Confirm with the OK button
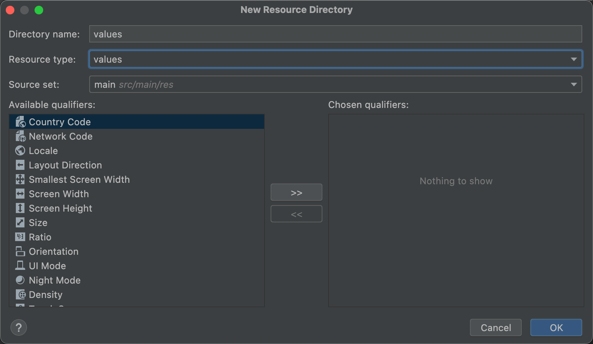Viewport: 593px width, 344px height. coord(556,327)
